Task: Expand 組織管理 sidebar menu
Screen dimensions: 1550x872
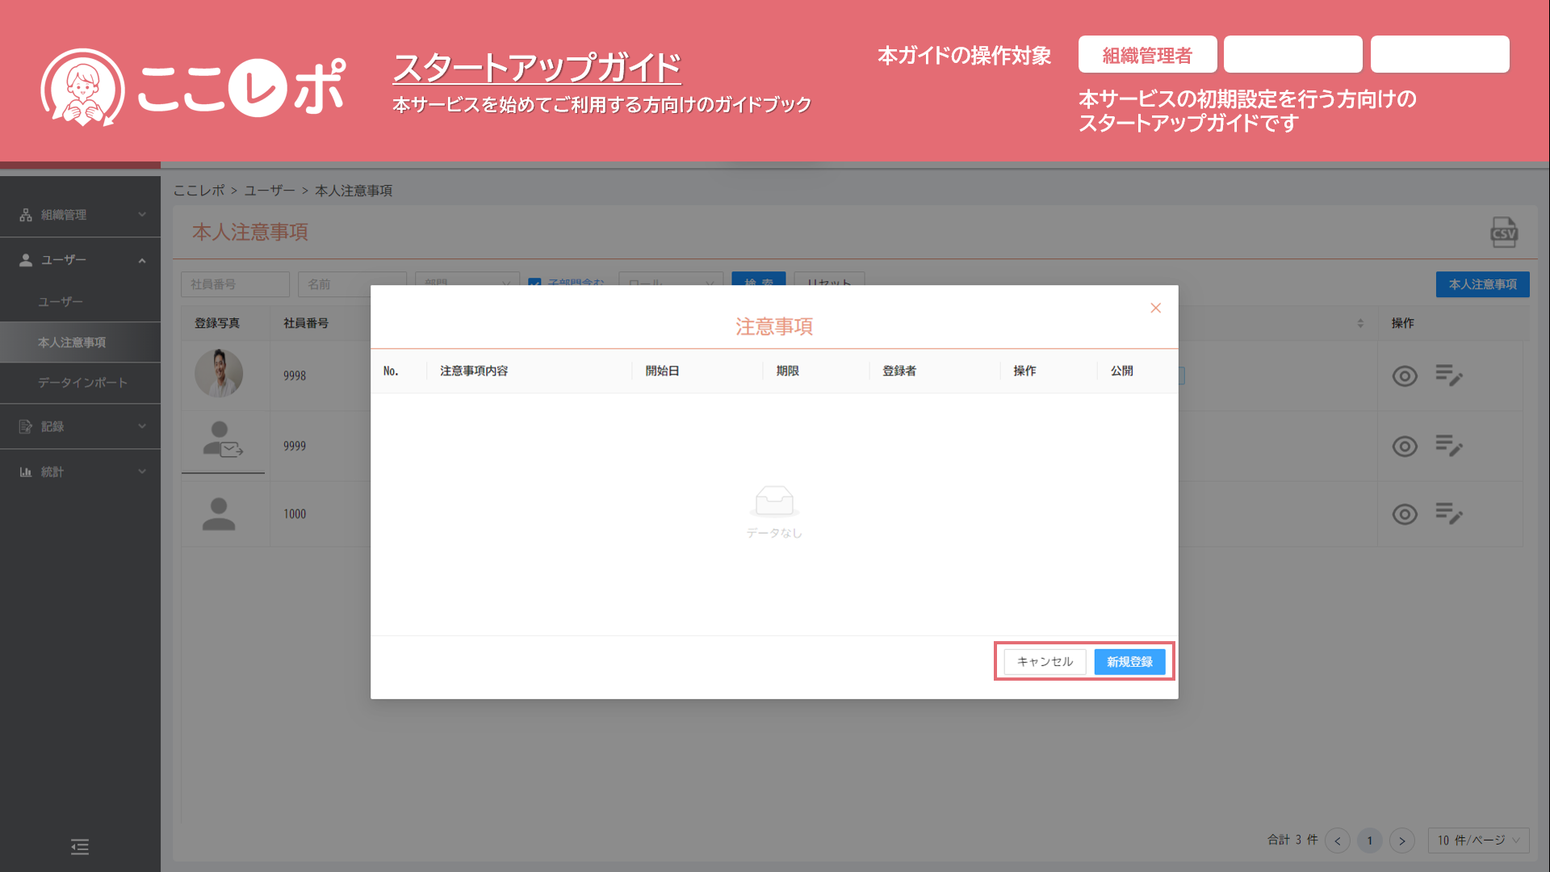Action: coord(81,215)
